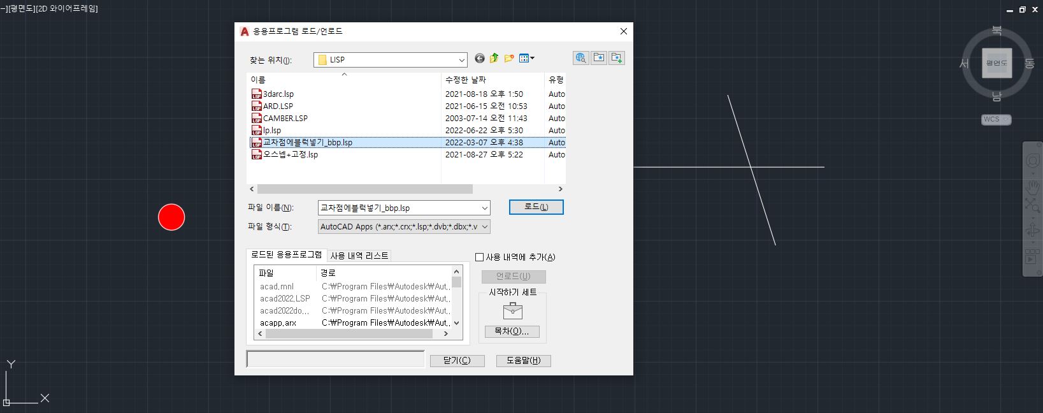Click the ARD.LSP file icon

click(x=257, y=106)
